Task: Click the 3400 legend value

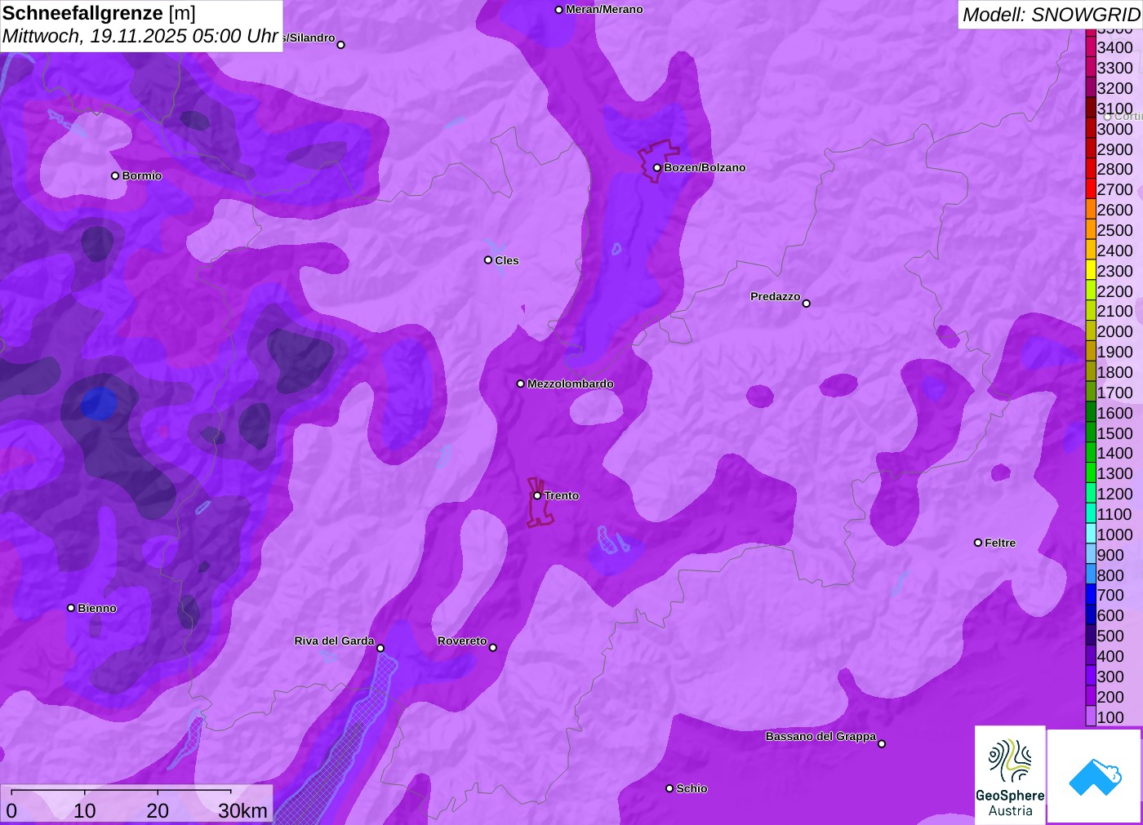Action: (x=1114, y=47)
